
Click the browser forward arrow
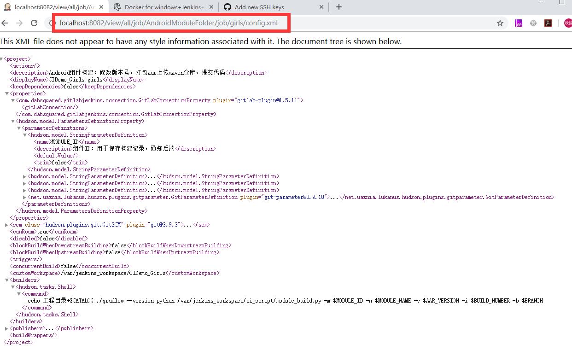[19, 23]
